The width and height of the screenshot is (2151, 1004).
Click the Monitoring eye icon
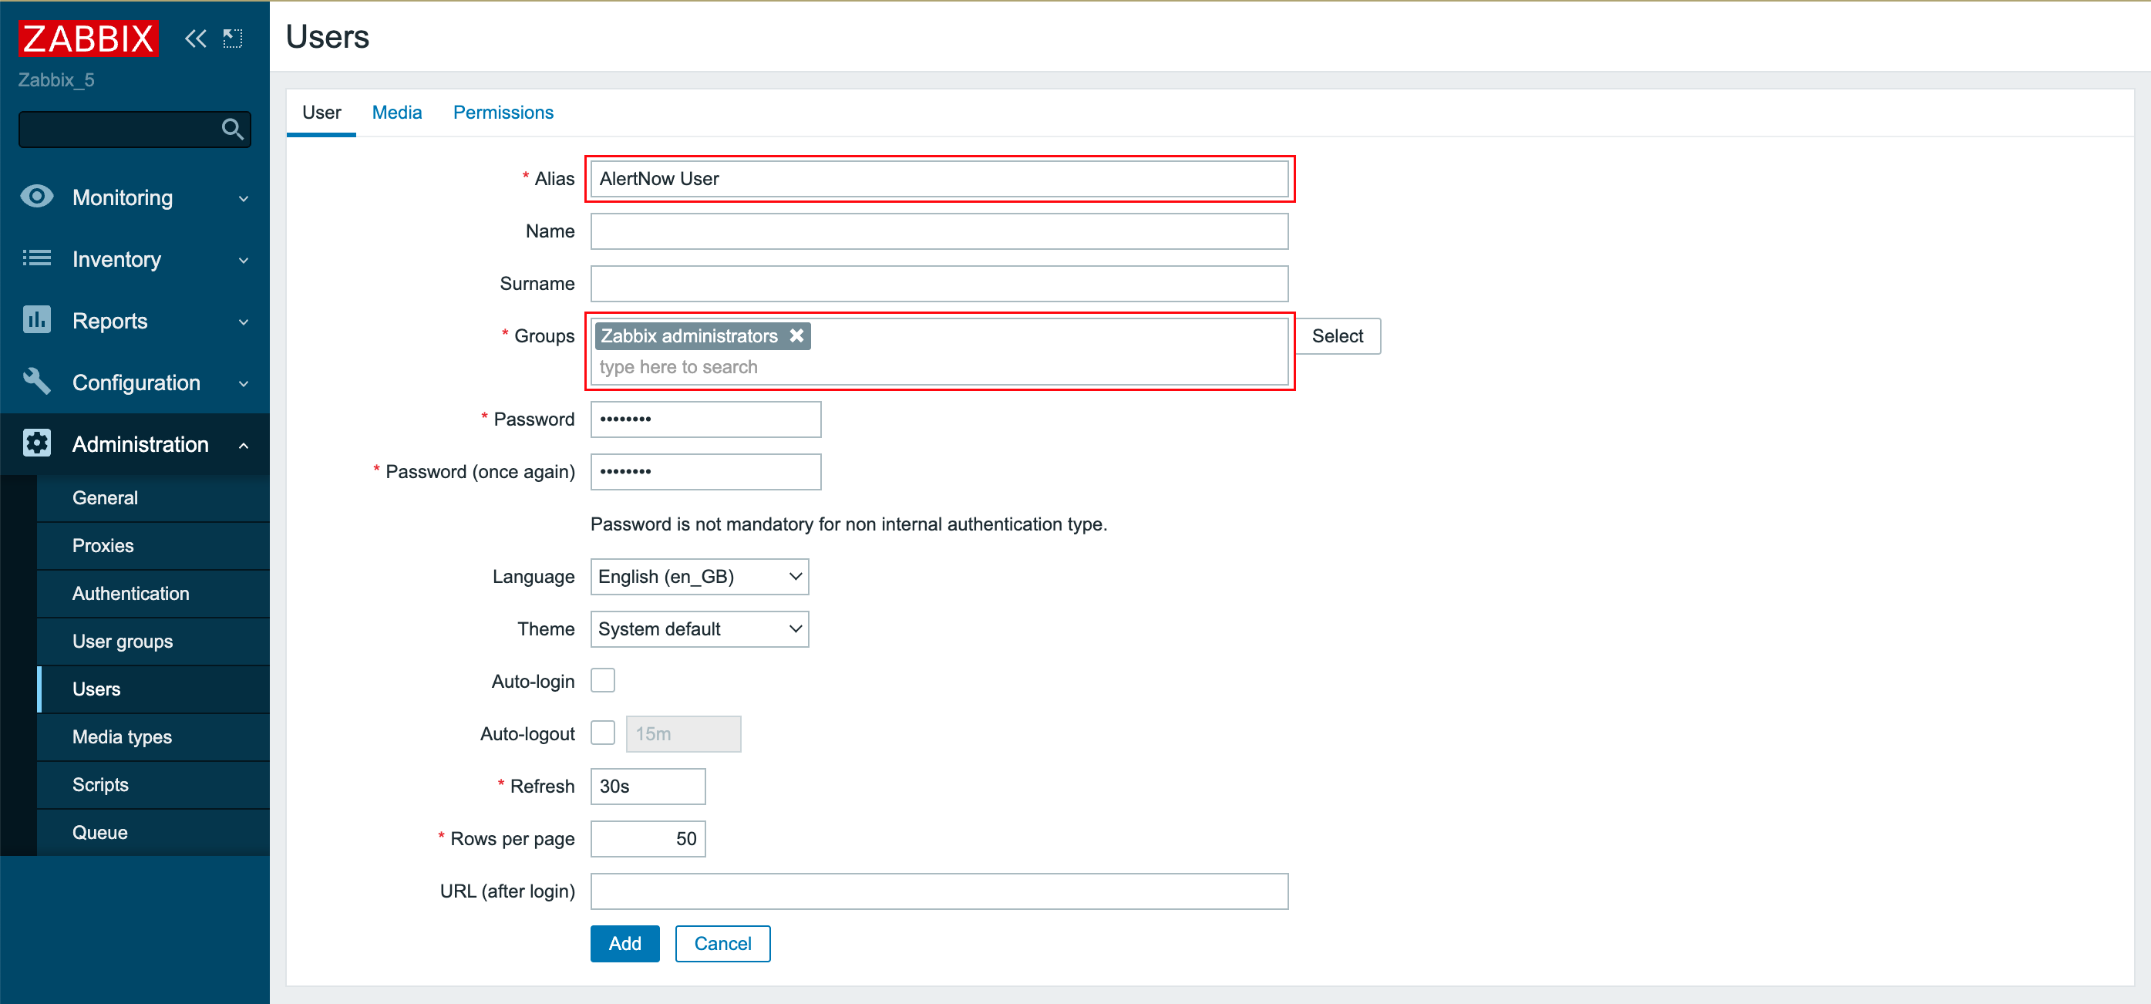point(37,197)
